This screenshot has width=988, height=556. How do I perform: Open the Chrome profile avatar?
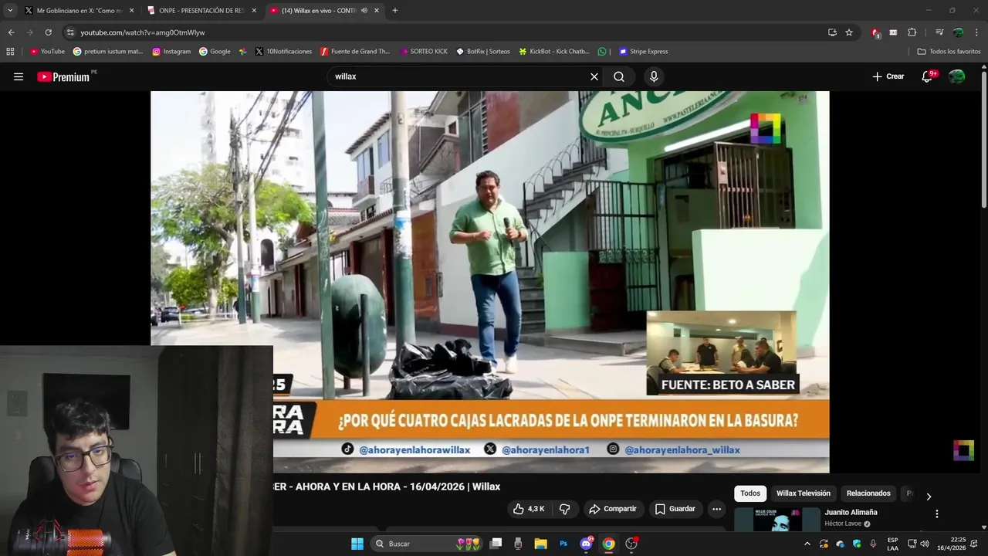[x=958, y=32]
